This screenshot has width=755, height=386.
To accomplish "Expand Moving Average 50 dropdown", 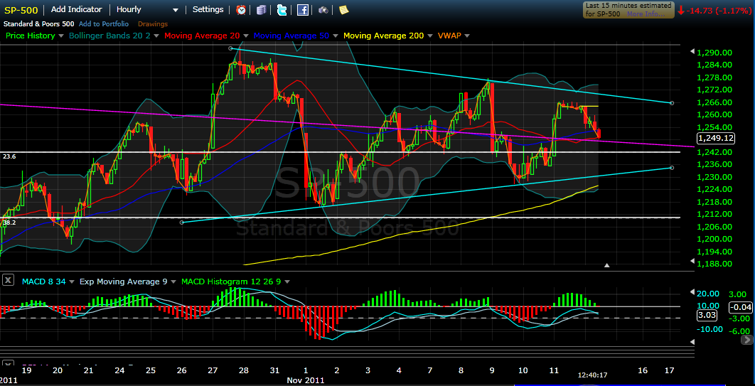I will [335, 36].
